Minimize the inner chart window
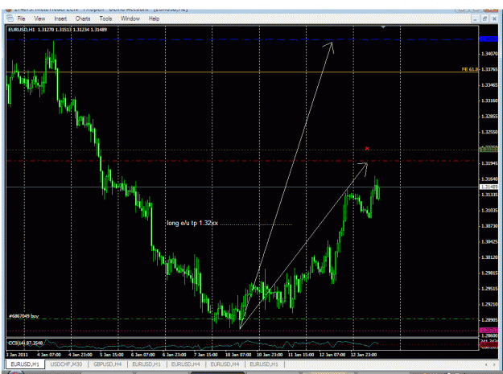 click(x=475, y=19)
